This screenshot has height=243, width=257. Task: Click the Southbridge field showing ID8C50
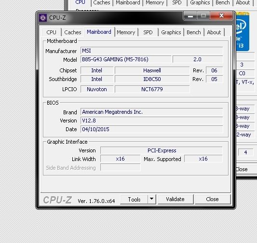(x=152, y=79)
